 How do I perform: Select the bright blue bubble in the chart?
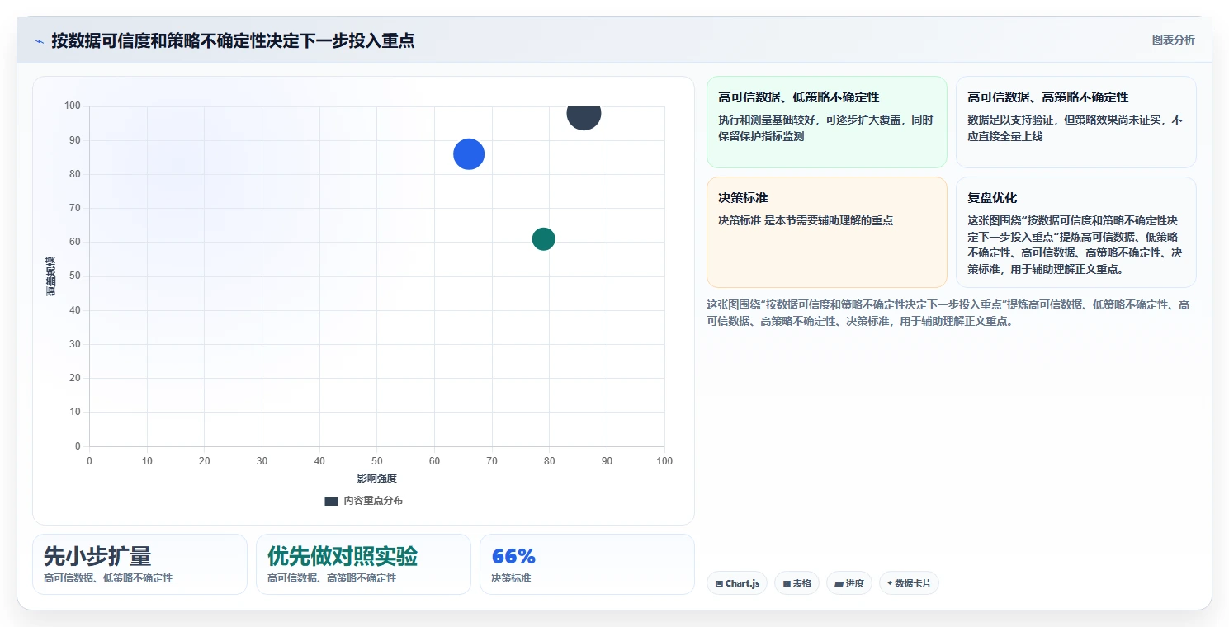(469, 154)
